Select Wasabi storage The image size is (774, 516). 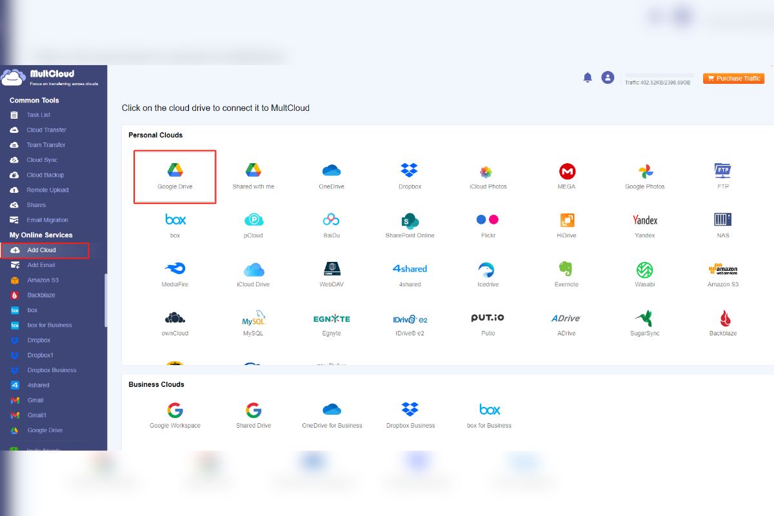pyautogui.click(x=645, y=275)
